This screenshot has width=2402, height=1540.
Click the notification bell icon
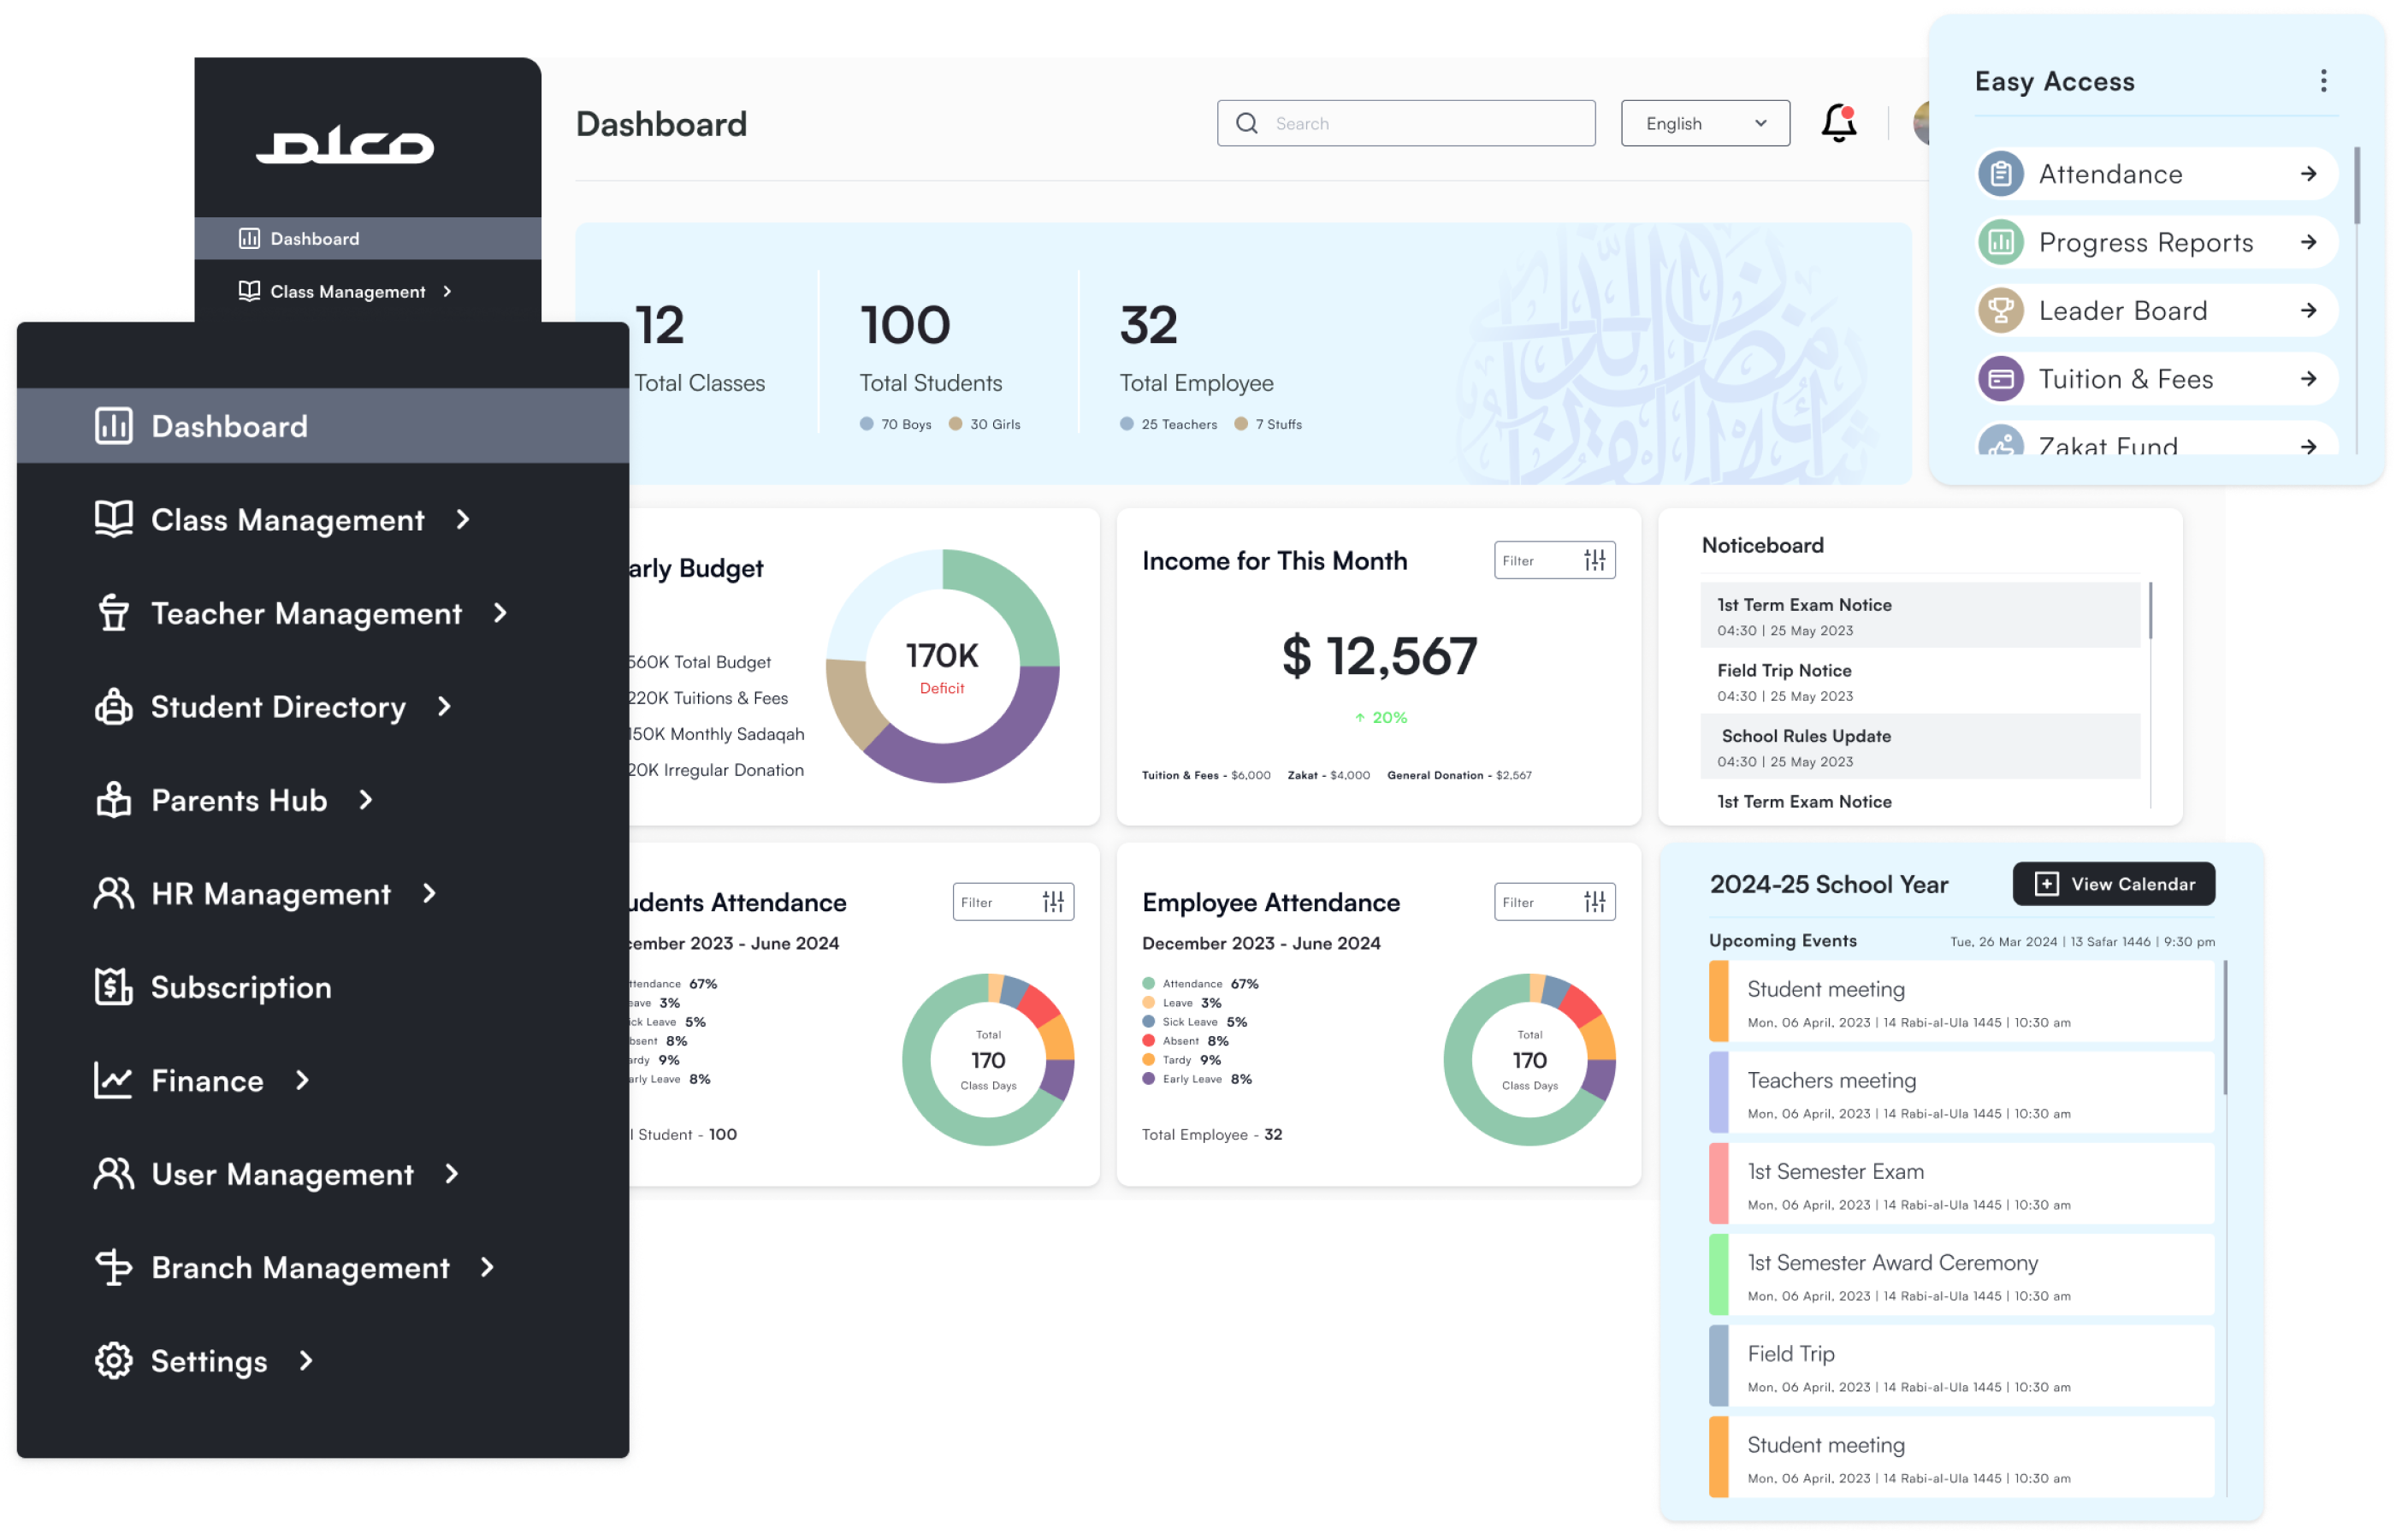pos(1837,124)
